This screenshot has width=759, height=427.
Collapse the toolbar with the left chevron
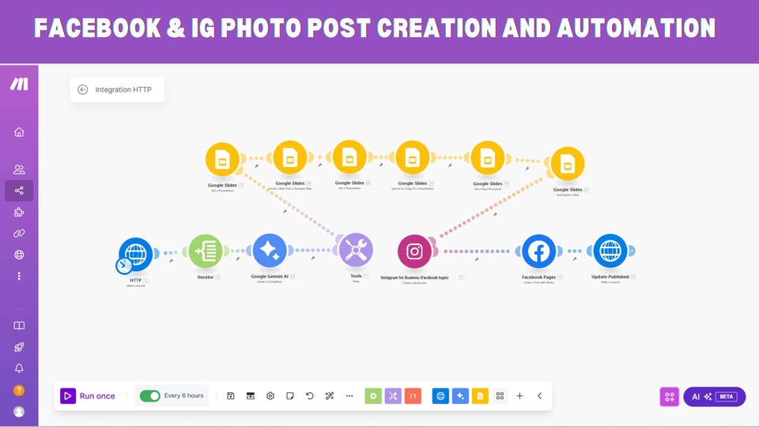pyautogui.click(x=540, y=395)
